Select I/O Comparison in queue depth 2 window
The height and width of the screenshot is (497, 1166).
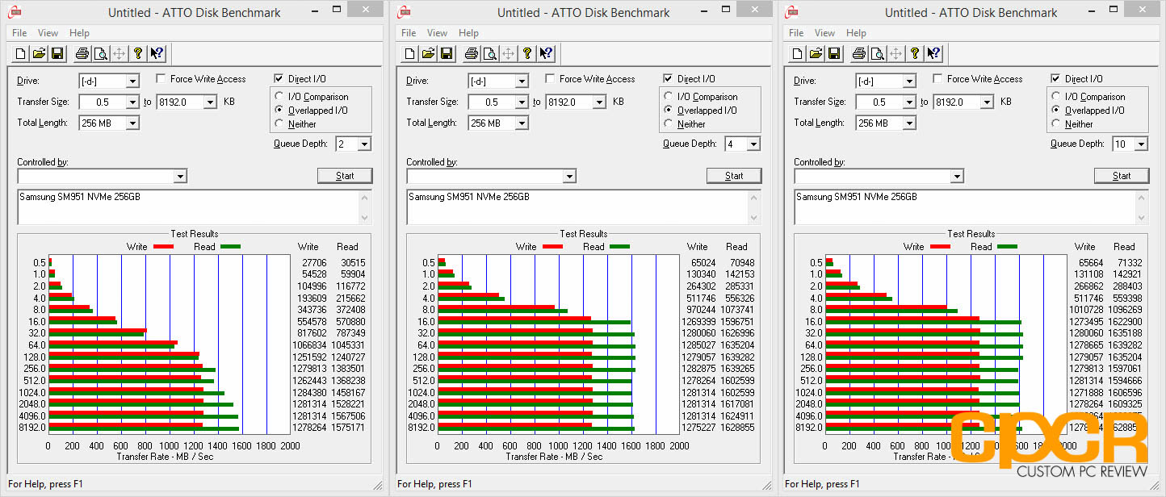[280, 97]
